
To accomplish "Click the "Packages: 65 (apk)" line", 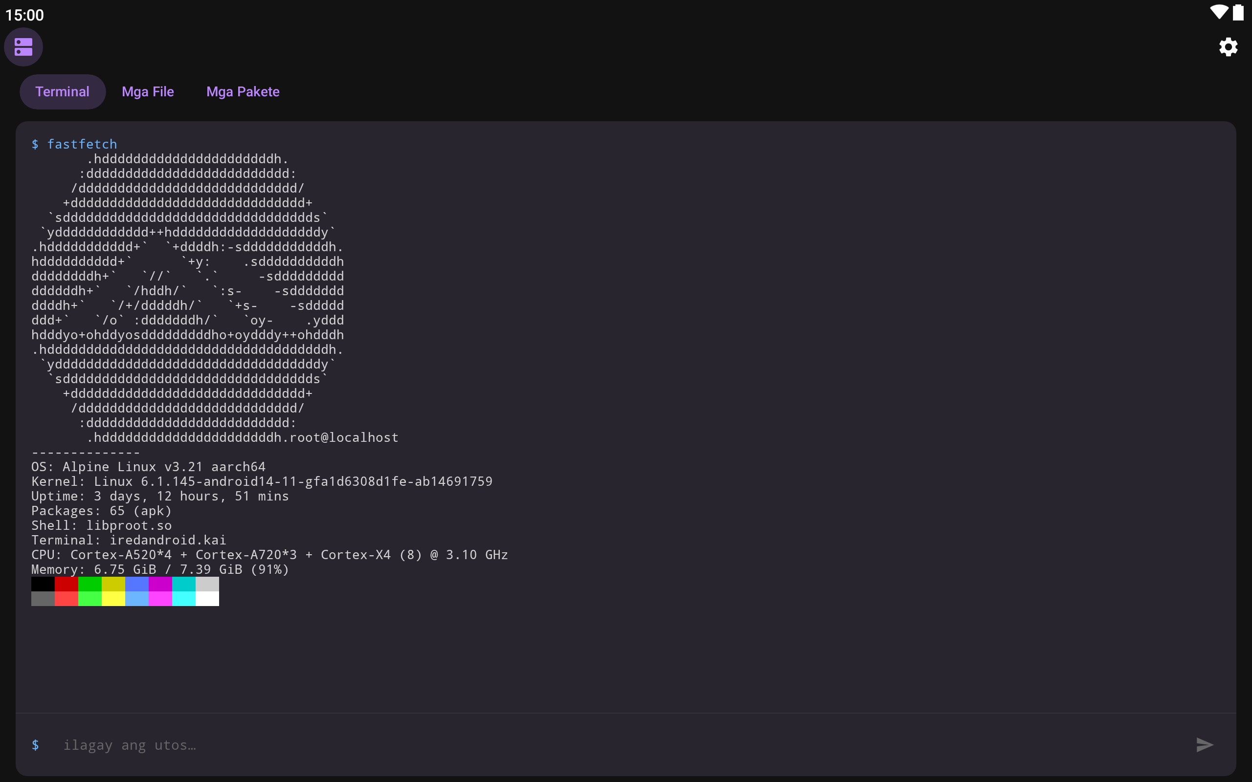I will [101, 511].
